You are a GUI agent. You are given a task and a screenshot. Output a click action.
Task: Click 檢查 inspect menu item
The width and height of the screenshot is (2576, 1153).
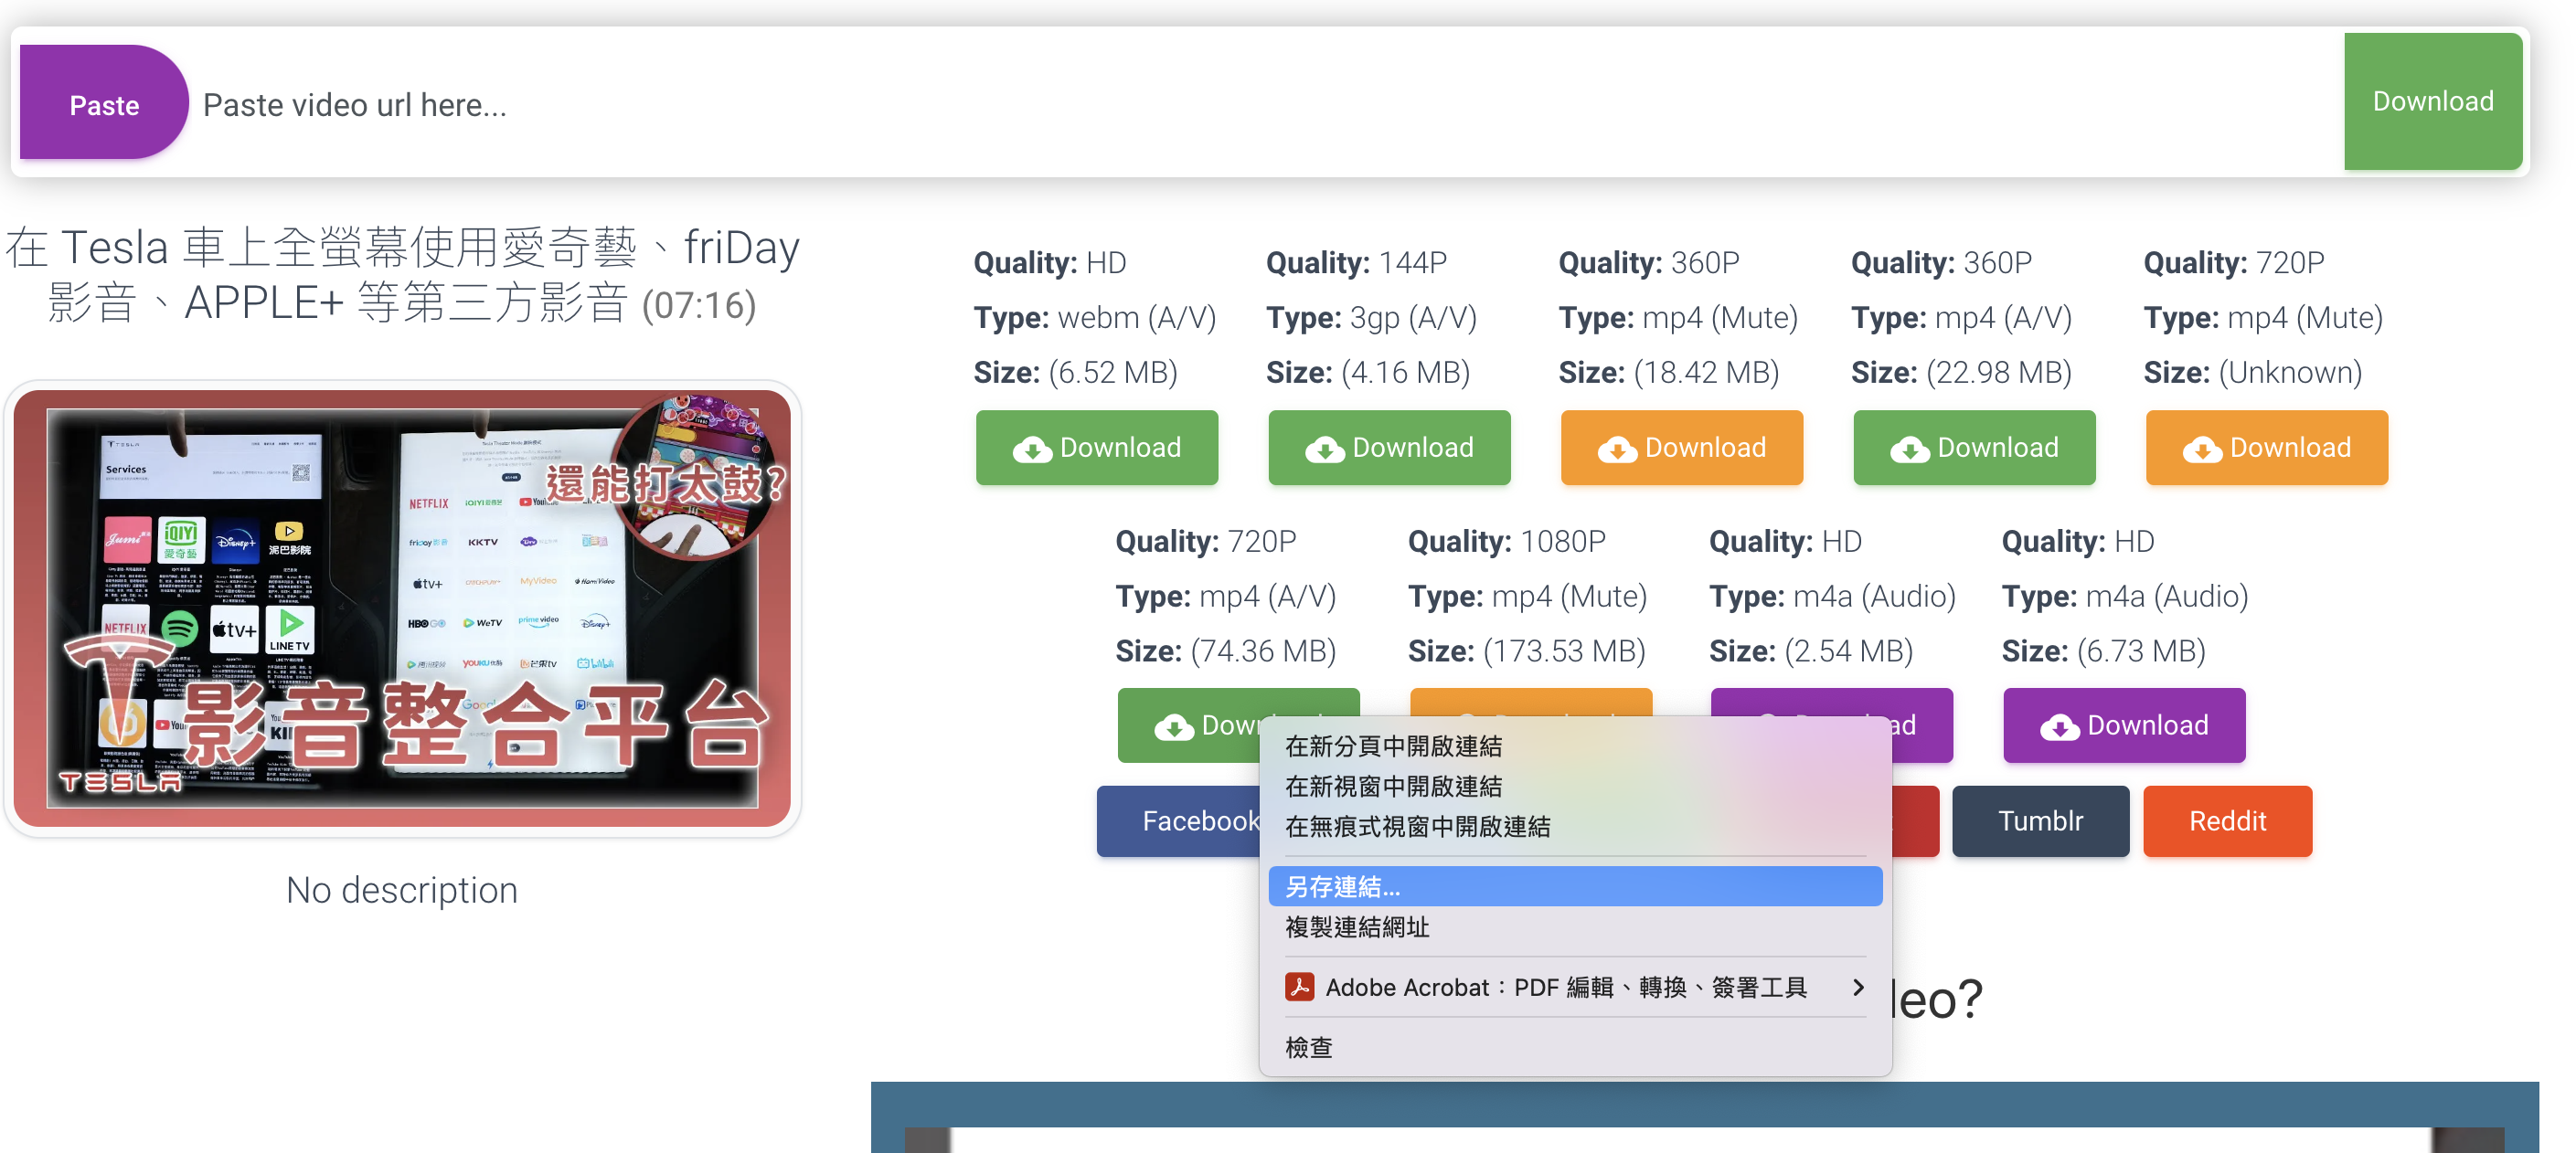point(1308,1047)
